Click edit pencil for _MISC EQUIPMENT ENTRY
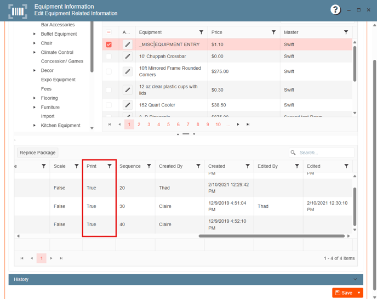Viewport: 377px width, 299px height. click(x=127, y=44)
